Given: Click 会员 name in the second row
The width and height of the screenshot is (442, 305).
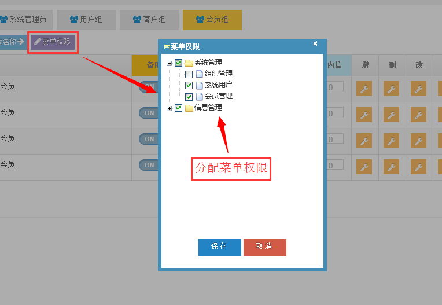Looking at the screenshot, I should pos(8,112).
